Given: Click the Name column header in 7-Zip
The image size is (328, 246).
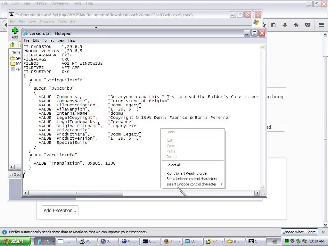Looking at the screenshot, I should [16, 52].
